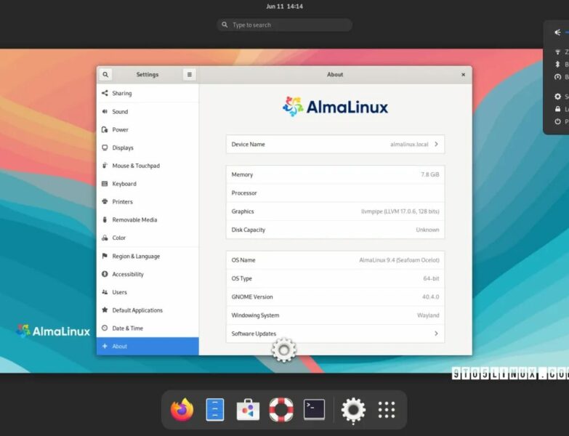Click the settings gear in system menu
This screenshot has height=436, width=569.
558,97
